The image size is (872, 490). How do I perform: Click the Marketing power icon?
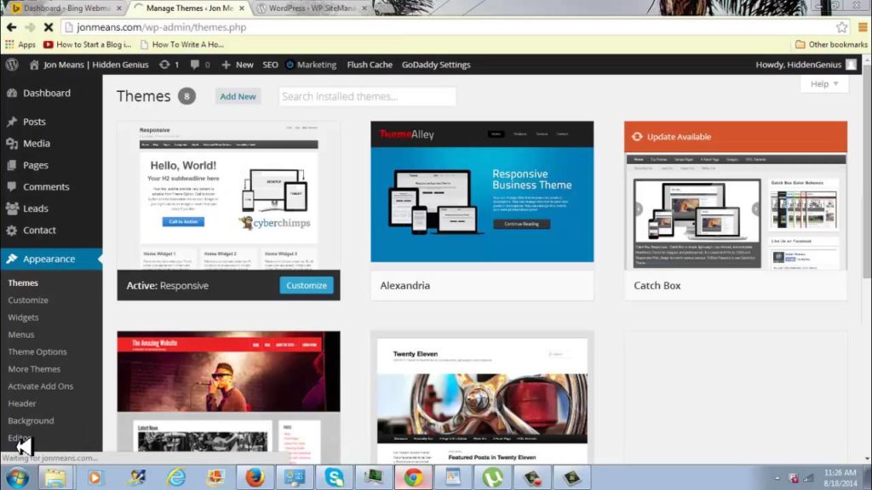pyautogui.click(x=290, y=65)
